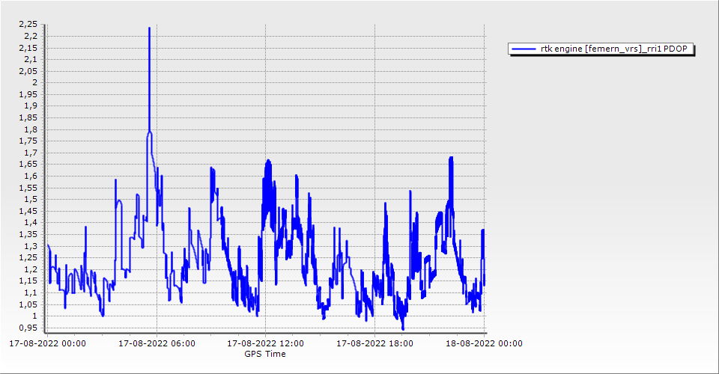Click the '17-08-2022 00:00' x-axis label
The height and width of the screenshot is (374, 719).
(47, 344)
